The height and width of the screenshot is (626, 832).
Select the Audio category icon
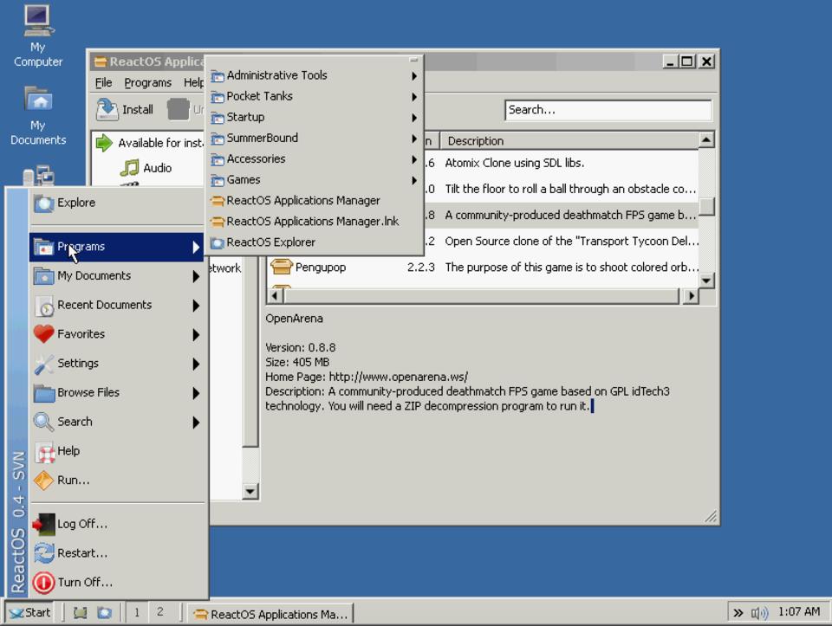tap(130, 168)
